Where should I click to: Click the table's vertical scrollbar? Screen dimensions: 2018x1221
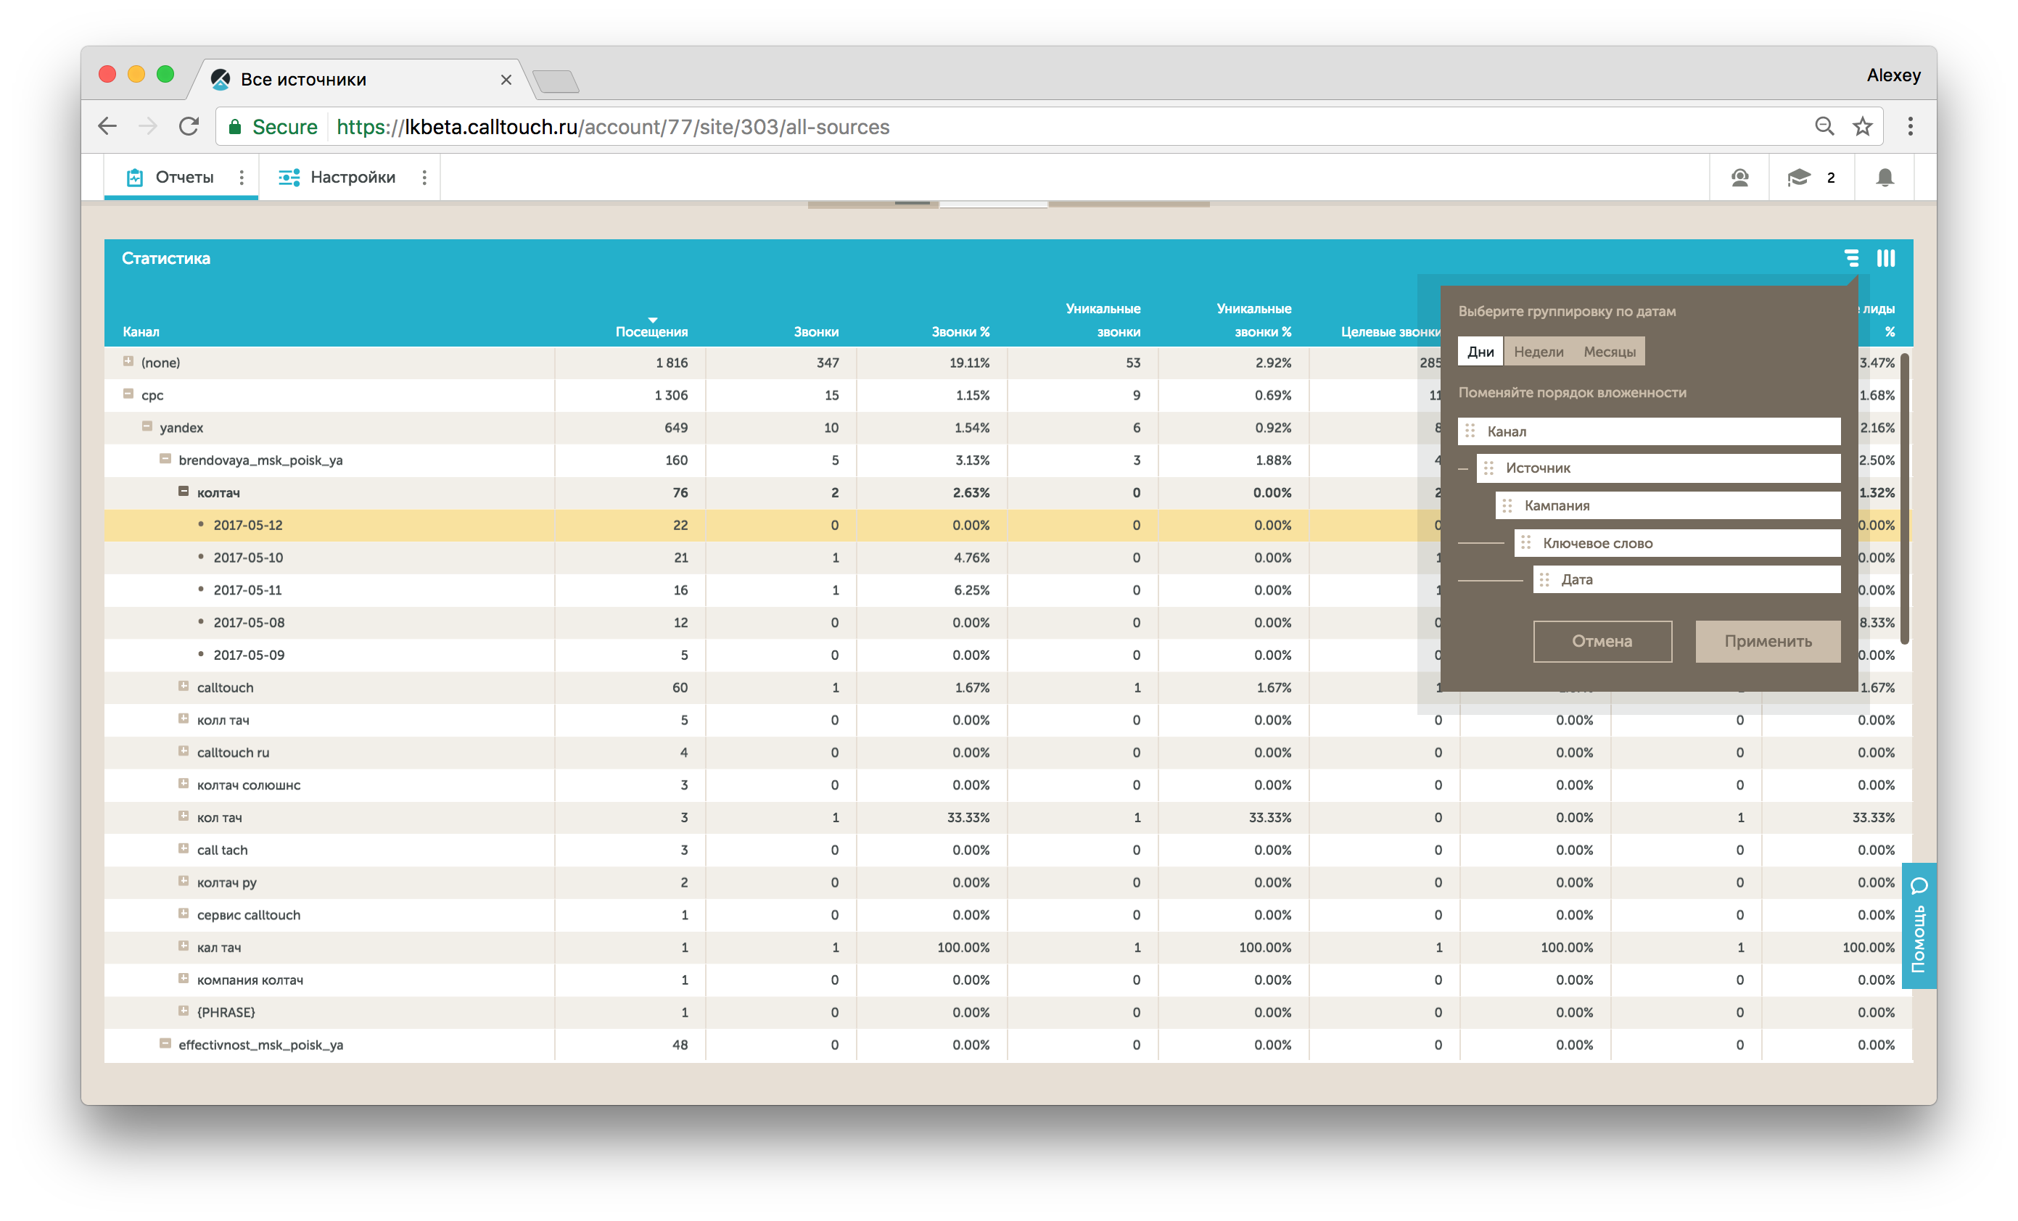[x=1905, y=499]
